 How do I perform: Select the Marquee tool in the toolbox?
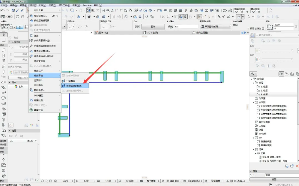[x=4, y=40]
